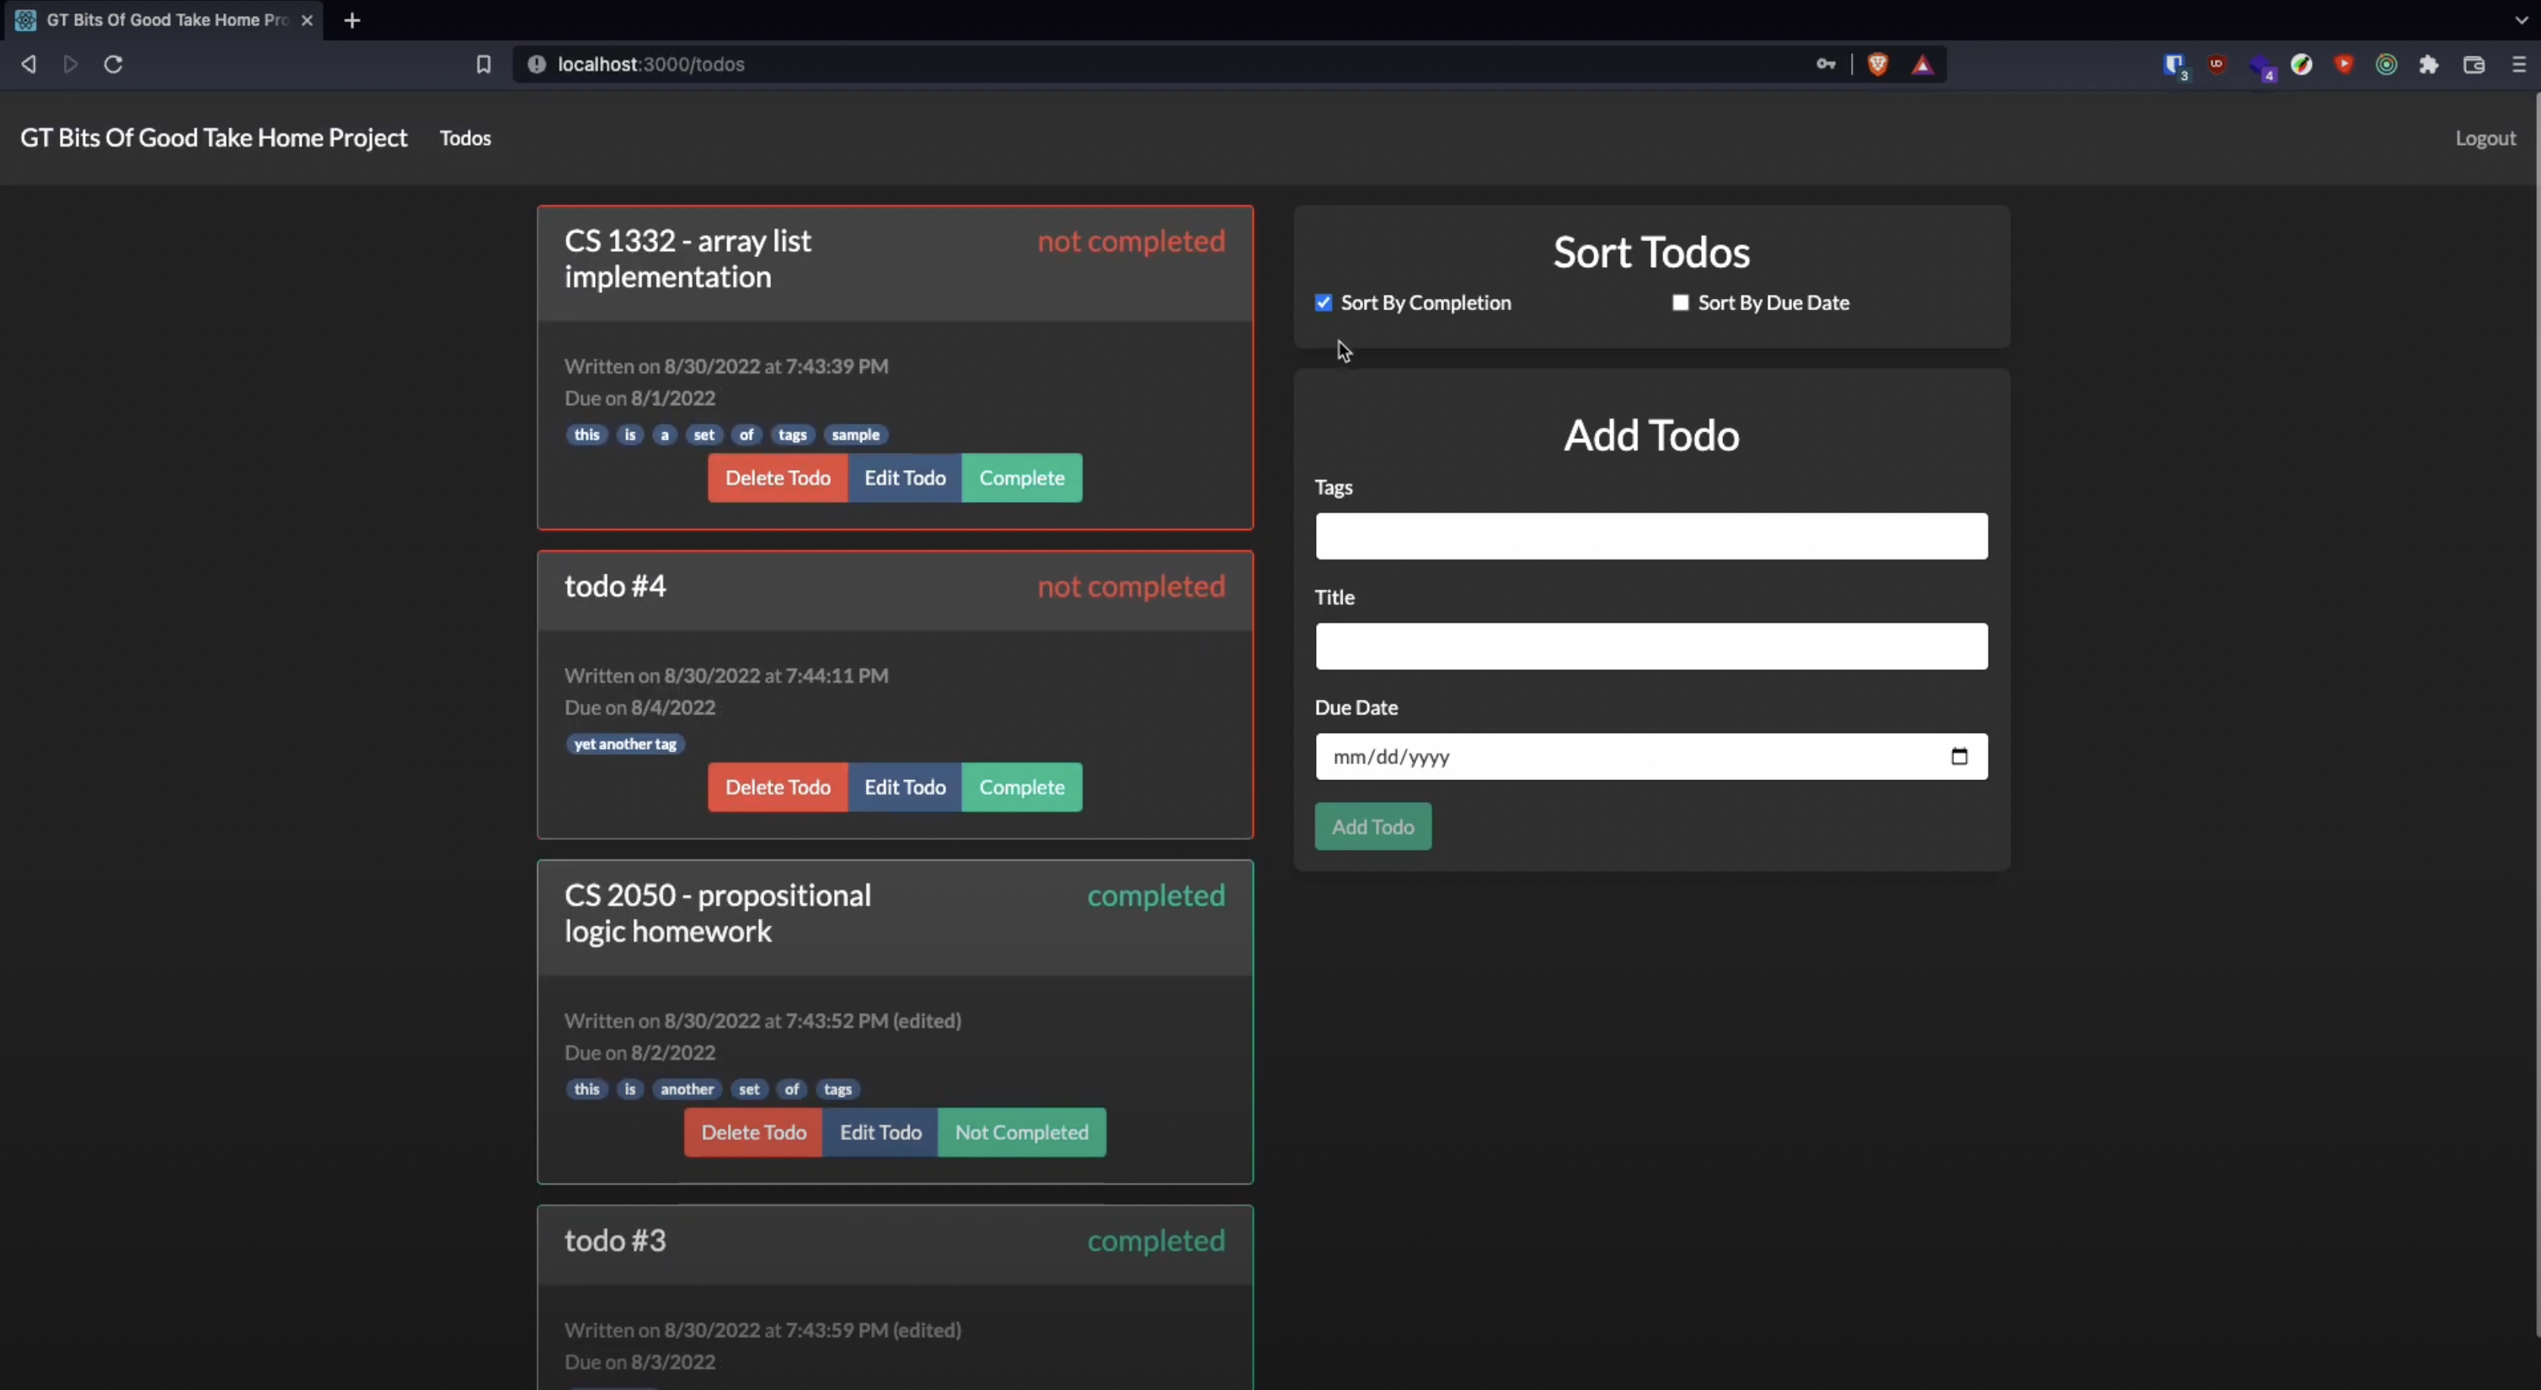Enable the Sort By Due Date checkbox

coord(1681,303)
